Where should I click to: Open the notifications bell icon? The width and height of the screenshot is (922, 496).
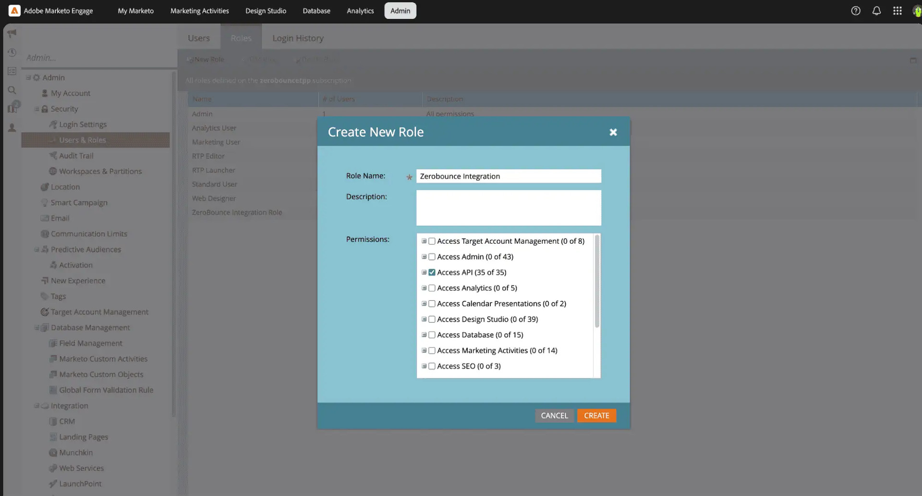(x=876, y=11)
